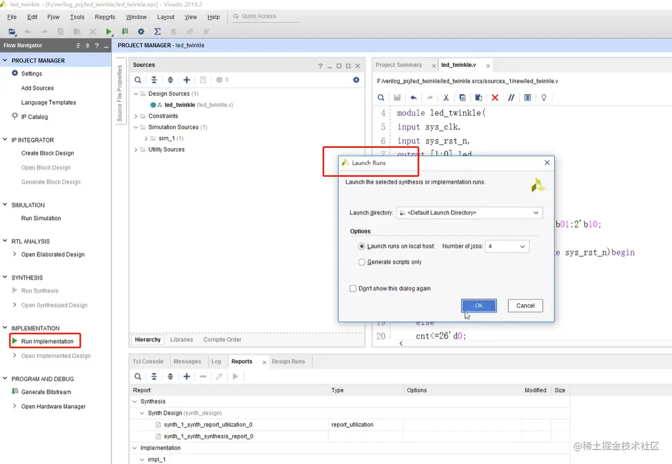Collapse all in Reports panel toolbar
Viewport: 672px width, 464px height.
(154, 377)
